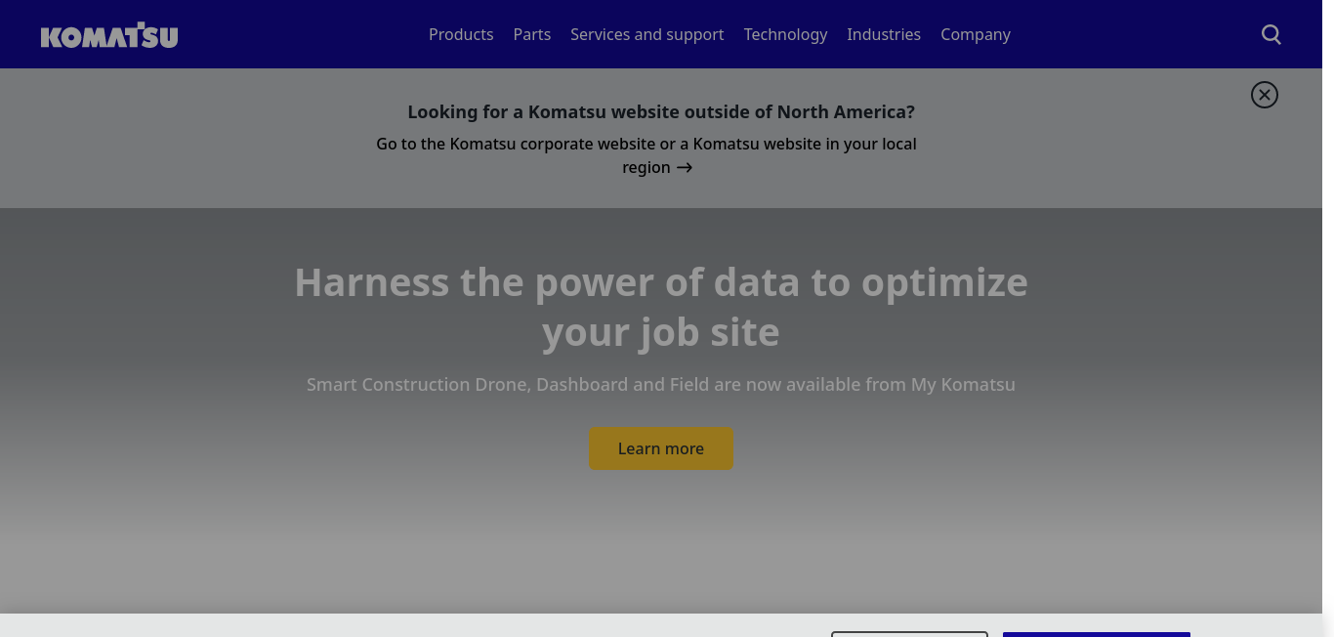This screenshot has width=1334, height=637.
Task: Click the 'Harness the power of data' headline
Action: pos(661,307)
